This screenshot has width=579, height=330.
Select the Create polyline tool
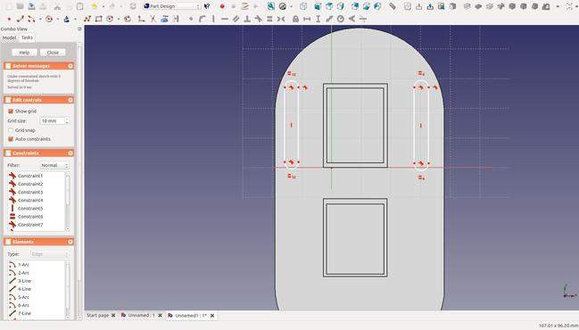[x=87, y=19]
